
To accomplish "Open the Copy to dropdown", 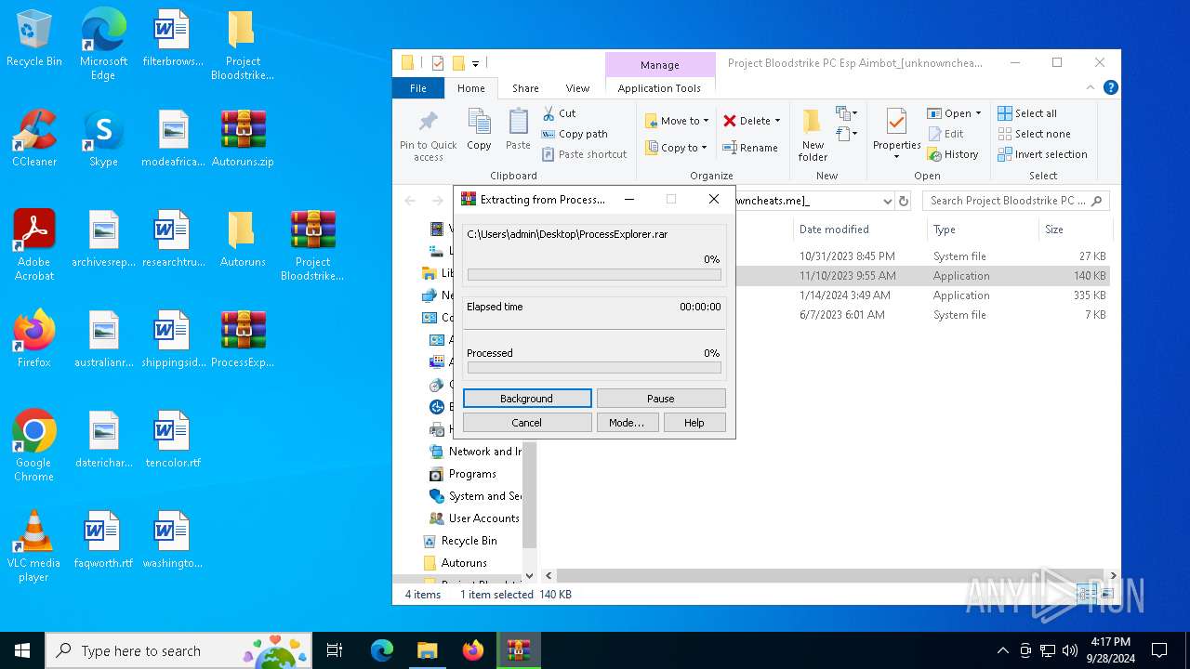I will [677, 148].
